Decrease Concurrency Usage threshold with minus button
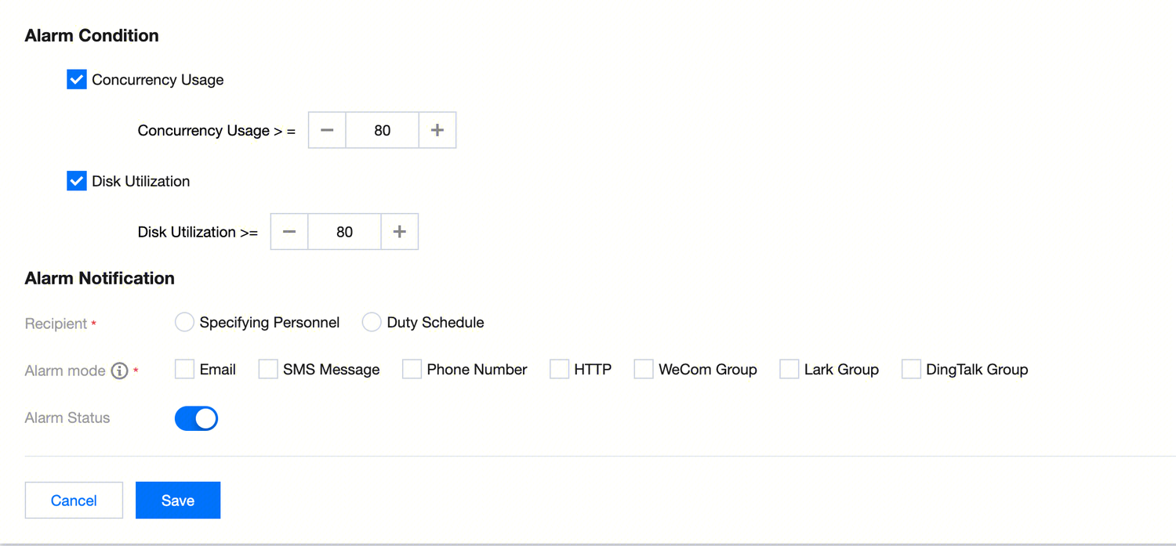 click(327, 130)
